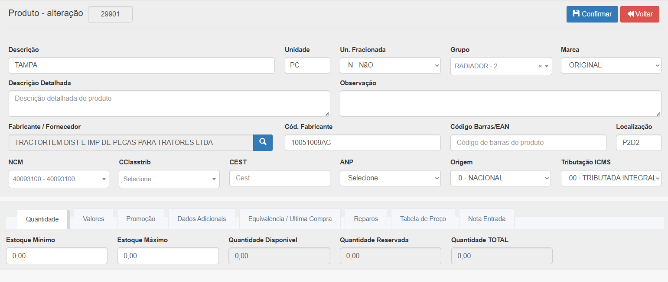Viewport: 668px width, 282px height.
Task: Select the Quantidade tab
Action: click(42, 219)
